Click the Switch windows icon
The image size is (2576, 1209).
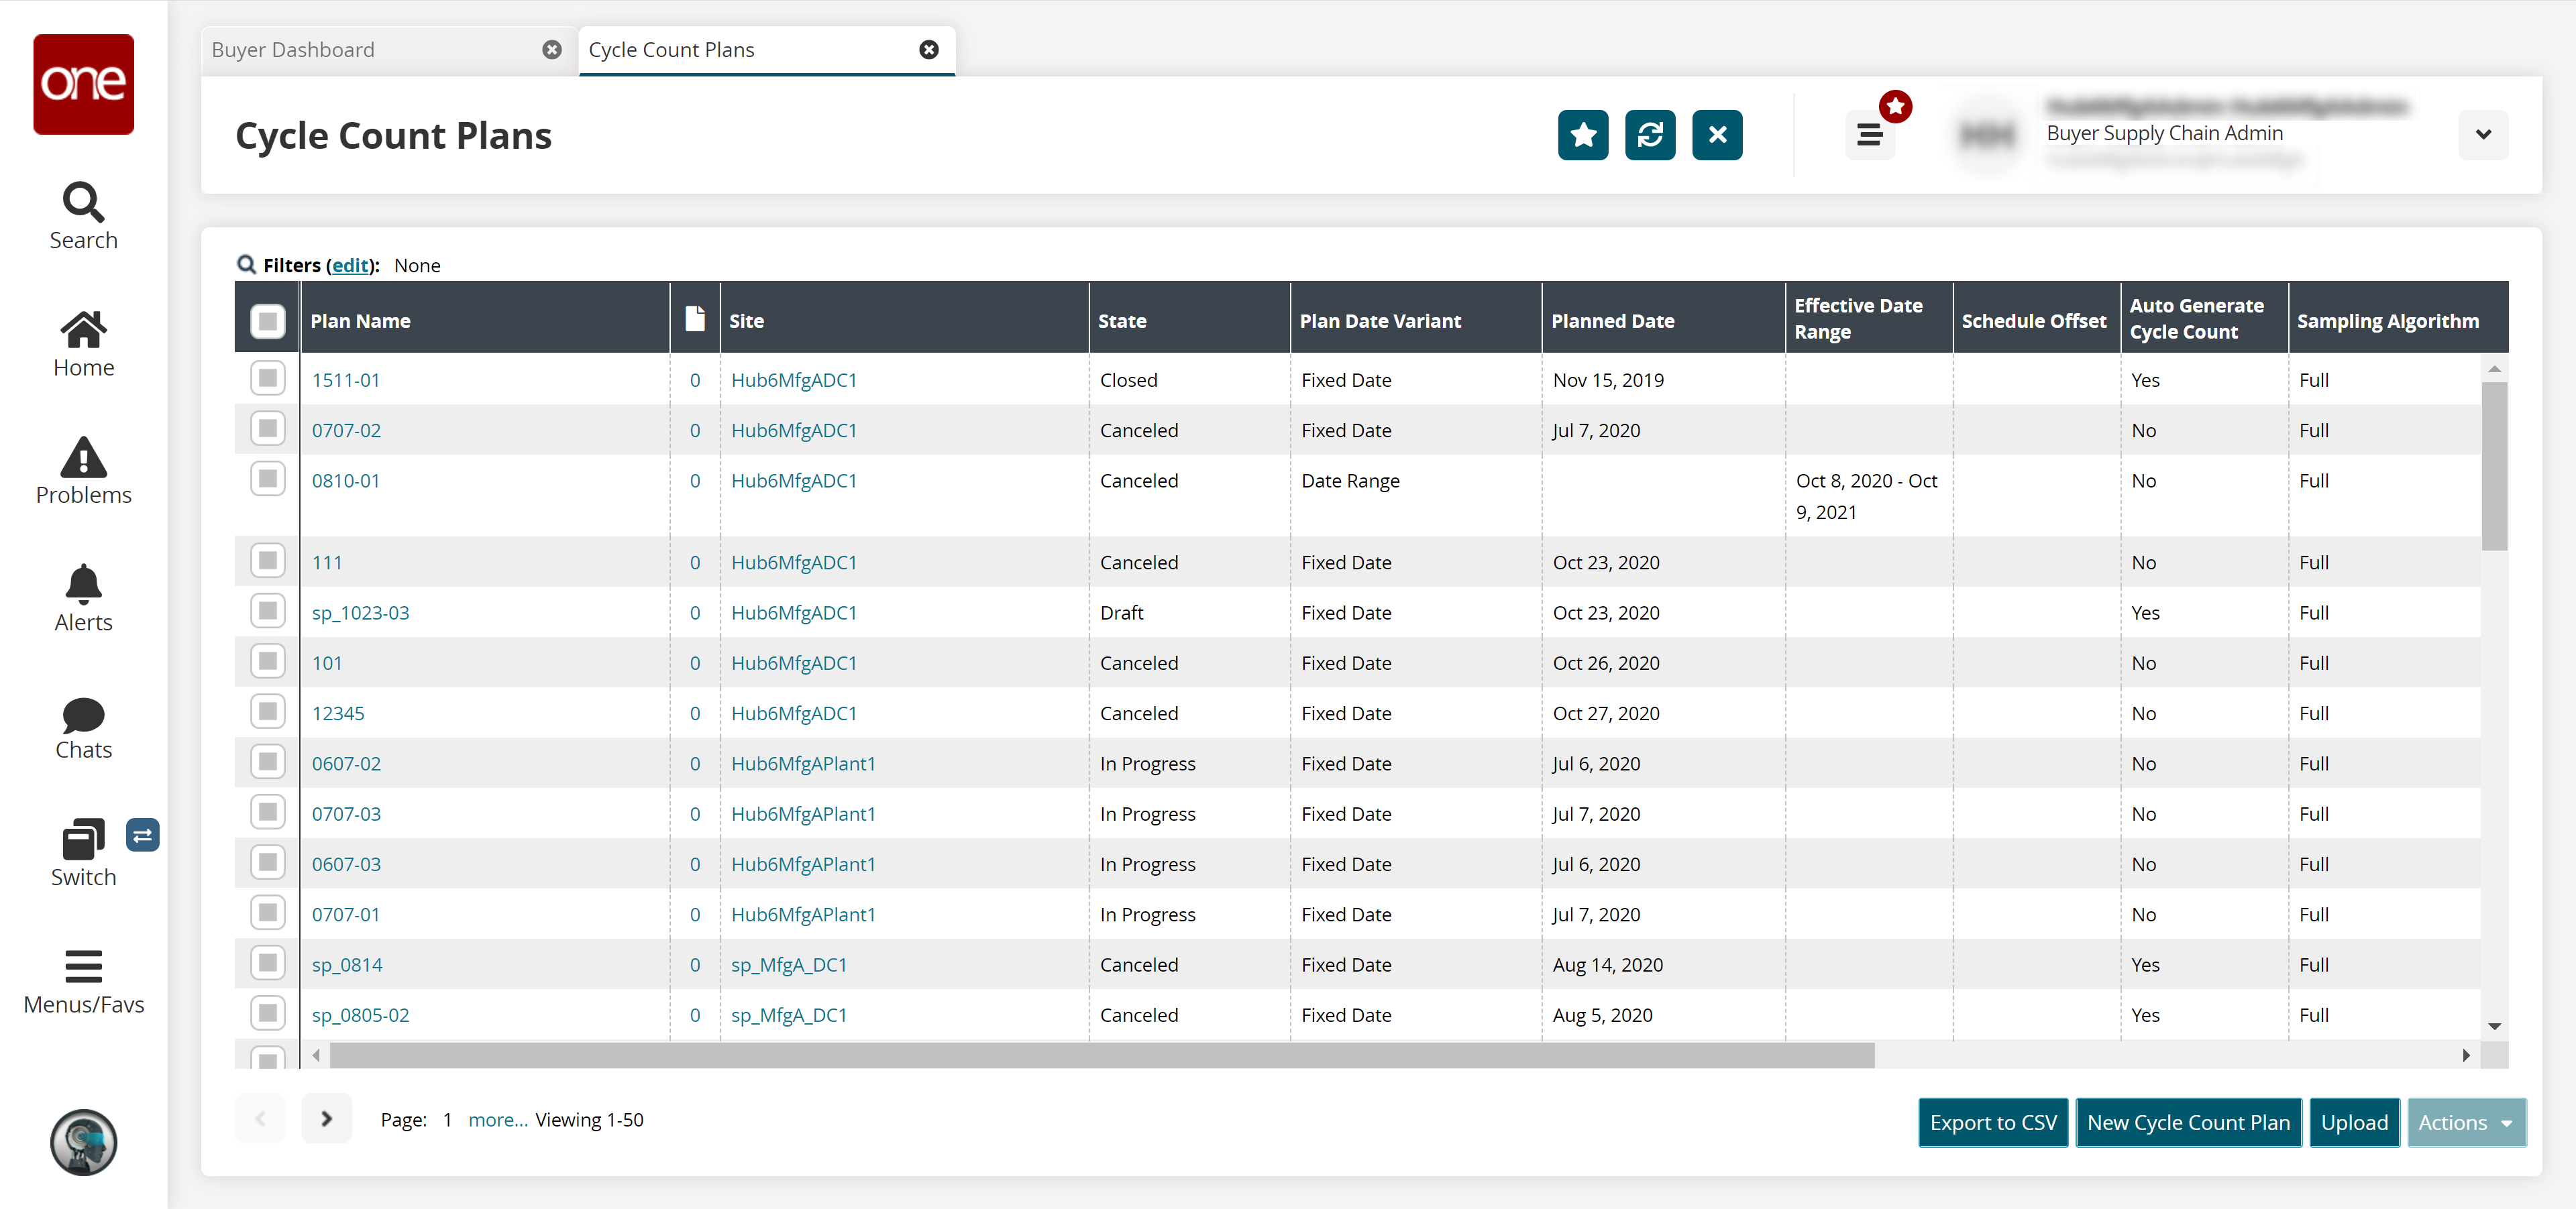[x=83, y=840]
